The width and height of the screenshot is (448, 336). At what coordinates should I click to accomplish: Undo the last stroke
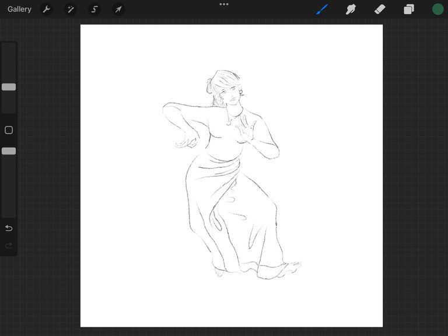click(9, 228)
